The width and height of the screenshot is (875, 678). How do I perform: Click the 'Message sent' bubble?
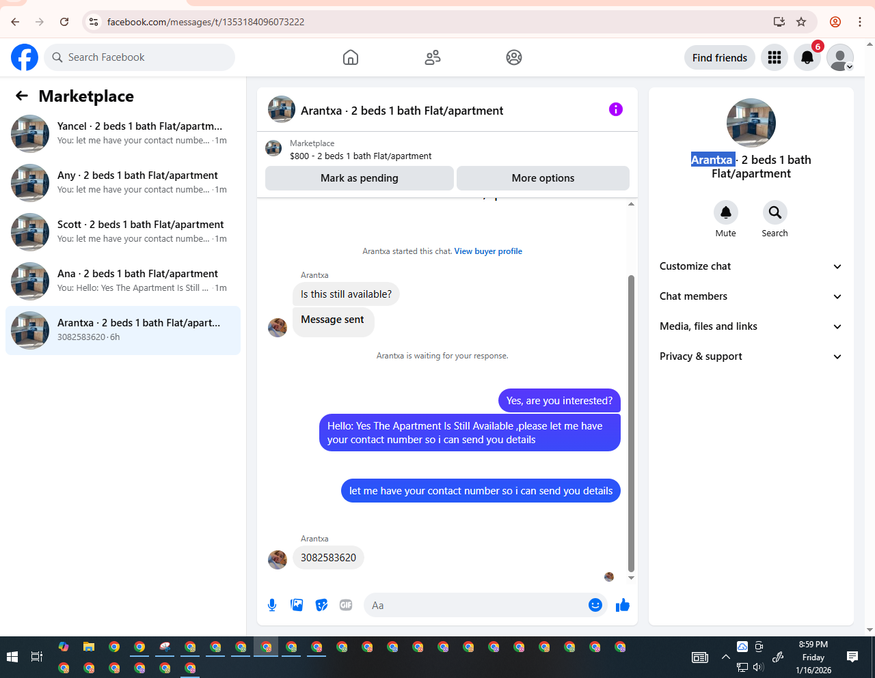(333, 321)
